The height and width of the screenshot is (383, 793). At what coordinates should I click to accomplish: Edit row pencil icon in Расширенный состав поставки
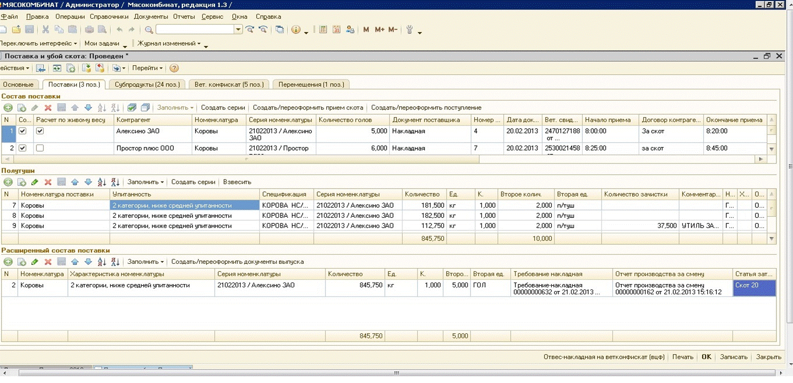click(35, 262)
